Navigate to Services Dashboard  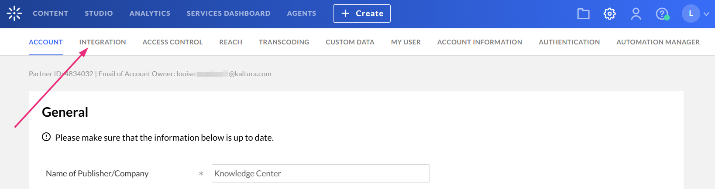tap(228, 13)
